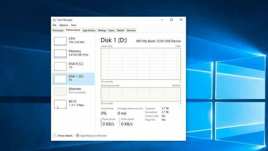
Task: Click the Average response time 0 ms value
Action: click(x=122, y=113)
